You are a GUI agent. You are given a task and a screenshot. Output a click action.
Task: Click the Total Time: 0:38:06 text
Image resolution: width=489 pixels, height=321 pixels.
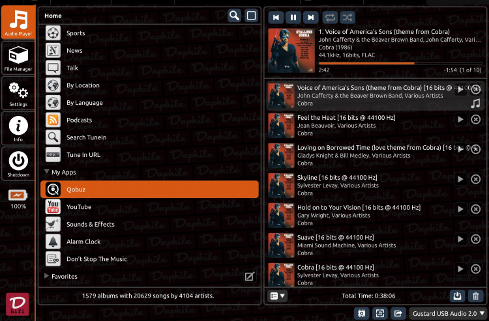pyautogui.click(x=368, y=296)
